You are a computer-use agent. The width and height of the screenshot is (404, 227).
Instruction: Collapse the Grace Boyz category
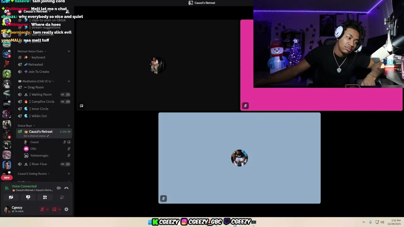click(26, 126)
